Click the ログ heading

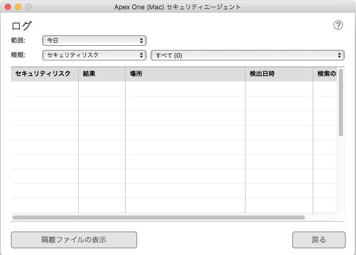click(x=21, y=26)
